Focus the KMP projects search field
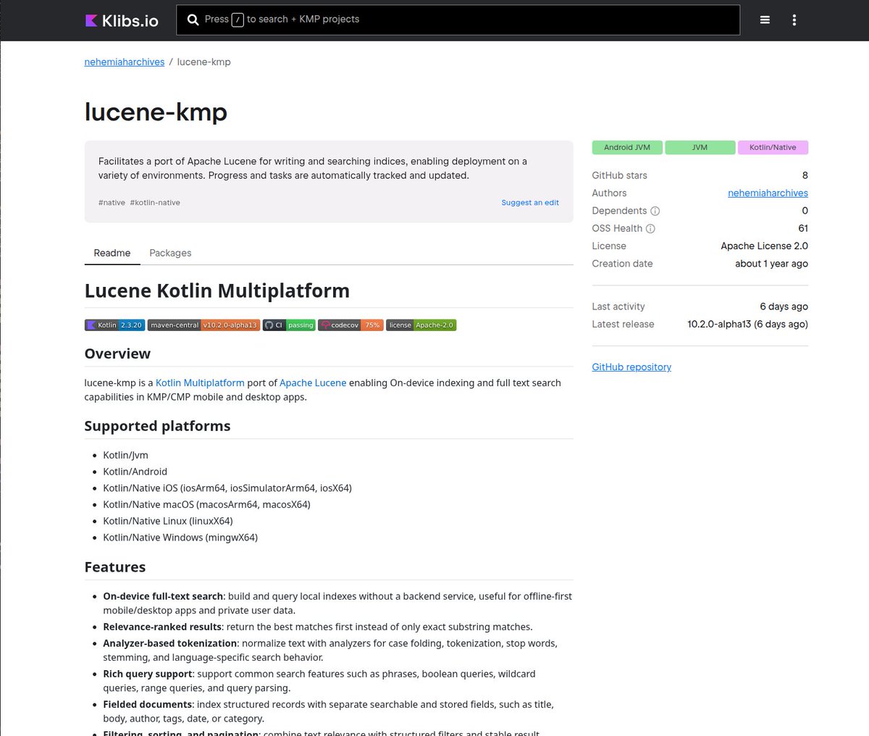The image size is (869, 736). (x=458, y=20)
